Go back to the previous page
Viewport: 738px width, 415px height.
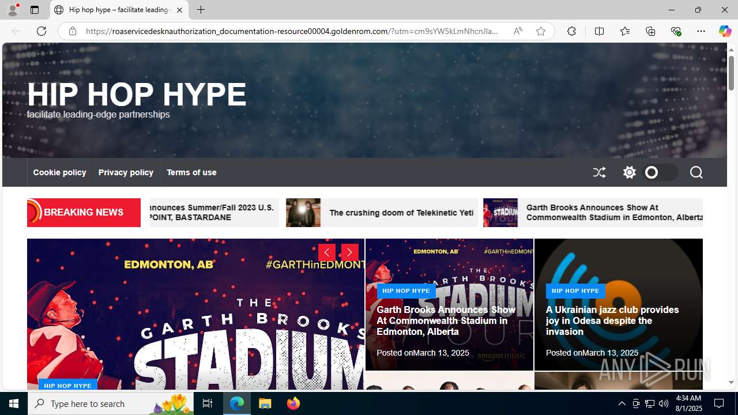click(16, 31)
